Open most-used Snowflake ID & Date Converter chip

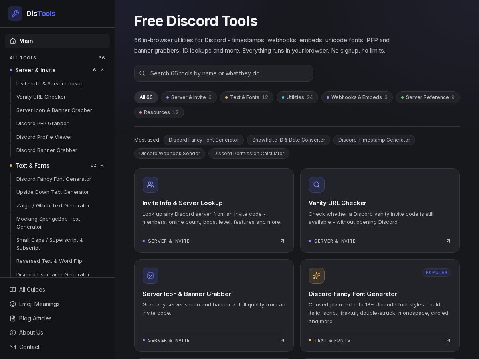[x=289, y=140]
